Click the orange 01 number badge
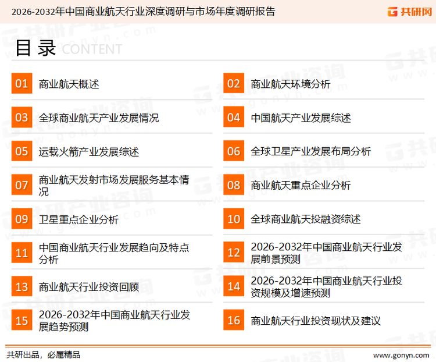Screen dimensions: 436x362 (22, 83)
